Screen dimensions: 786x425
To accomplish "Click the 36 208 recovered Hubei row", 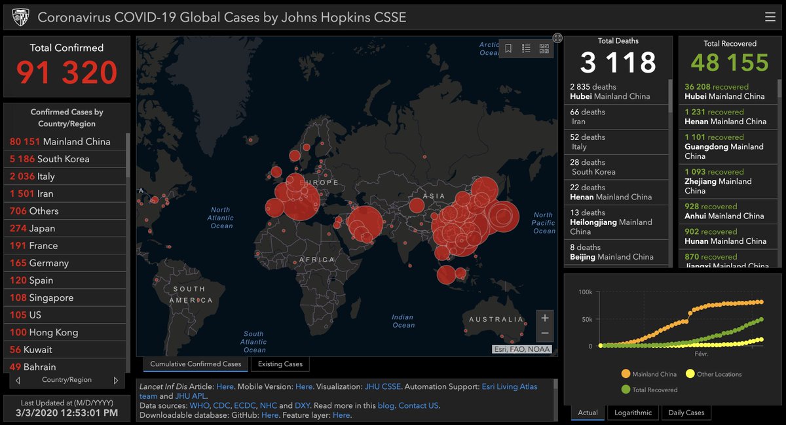I will pyautogui.click(x=728, y=92).
